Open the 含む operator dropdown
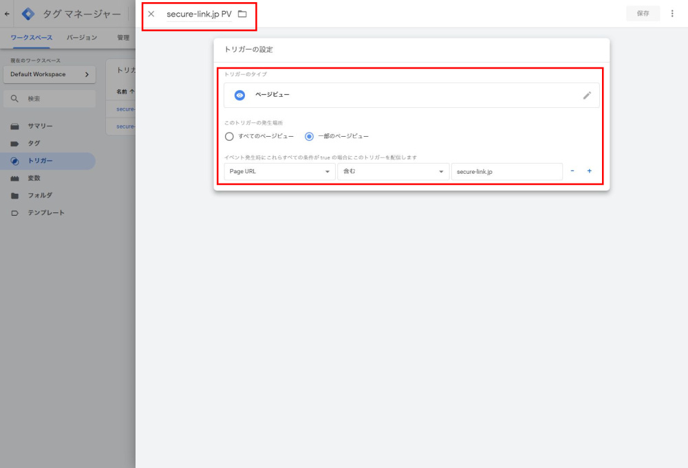The height and width of the screenshot is (468, 688). tap(393, 171)
